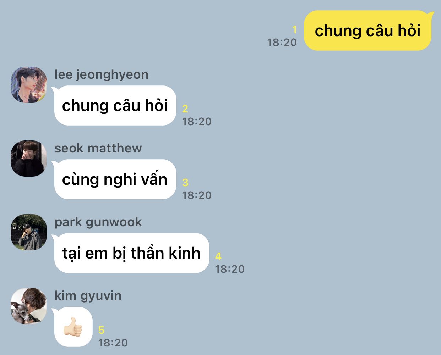
Task: Click the name label kim gyuvin
Action: point(88,296)
